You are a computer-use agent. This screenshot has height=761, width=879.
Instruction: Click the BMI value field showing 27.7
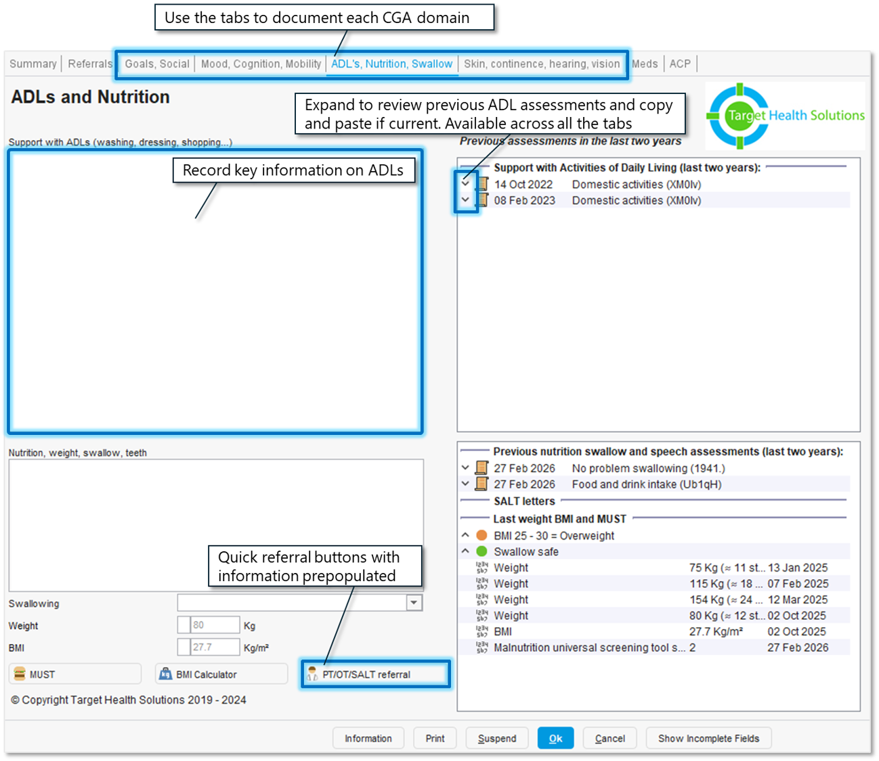215,647
